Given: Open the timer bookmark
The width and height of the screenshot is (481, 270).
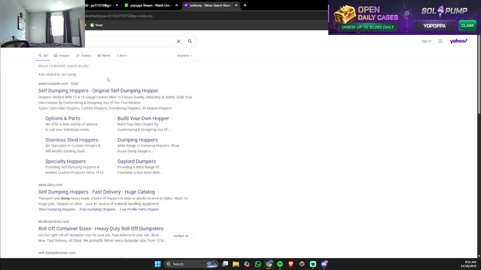Looking at the screenshot, I should 97,25.
